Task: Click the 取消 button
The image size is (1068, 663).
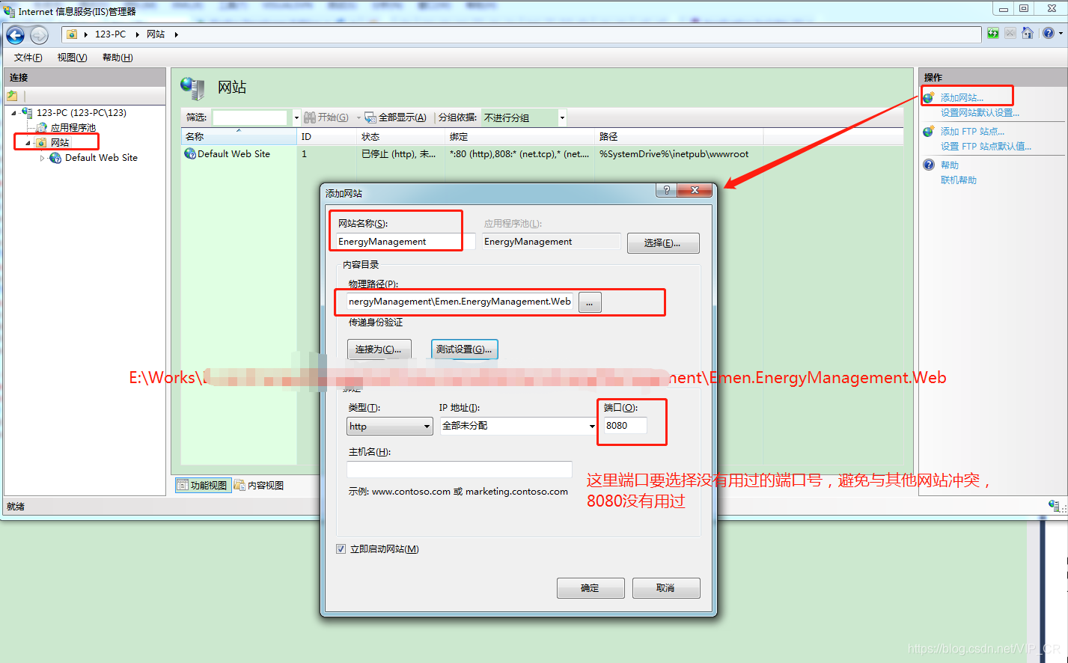Action: pyautogui.click(x=666, y=588)
